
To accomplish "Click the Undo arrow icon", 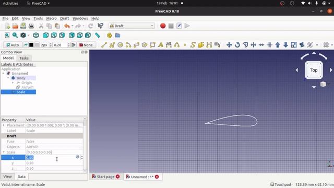I will (67, 26).
